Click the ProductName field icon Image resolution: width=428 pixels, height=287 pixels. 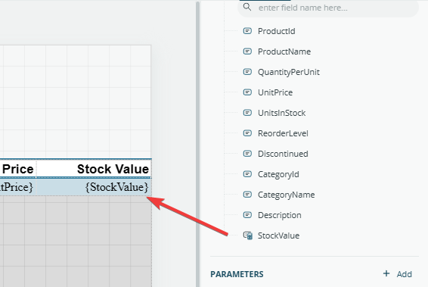coord(247,51)
